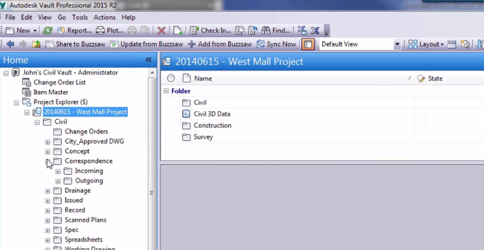Click the tree scrollbar up arrow

pyautogui.click(x=152, y=73)
